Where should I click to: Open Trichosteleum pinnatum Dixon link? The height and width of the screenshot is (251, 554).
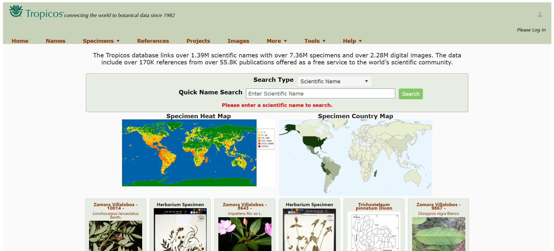point(374,206)
